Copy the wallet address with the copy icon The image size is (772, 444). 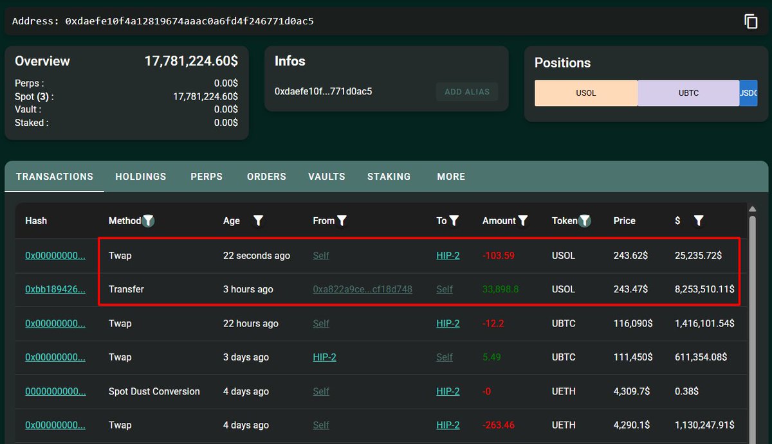[751, 21]
